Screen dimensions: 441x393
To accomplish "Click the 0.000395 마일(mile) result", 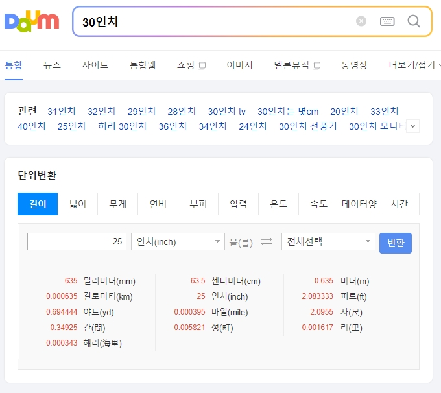I will (x=211, y=312).
